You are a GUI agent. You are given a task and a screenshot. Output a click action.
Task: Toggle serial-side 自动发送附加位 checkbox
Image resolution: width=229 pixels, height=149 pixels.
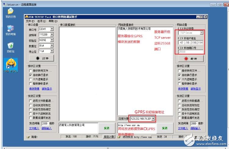30,105
